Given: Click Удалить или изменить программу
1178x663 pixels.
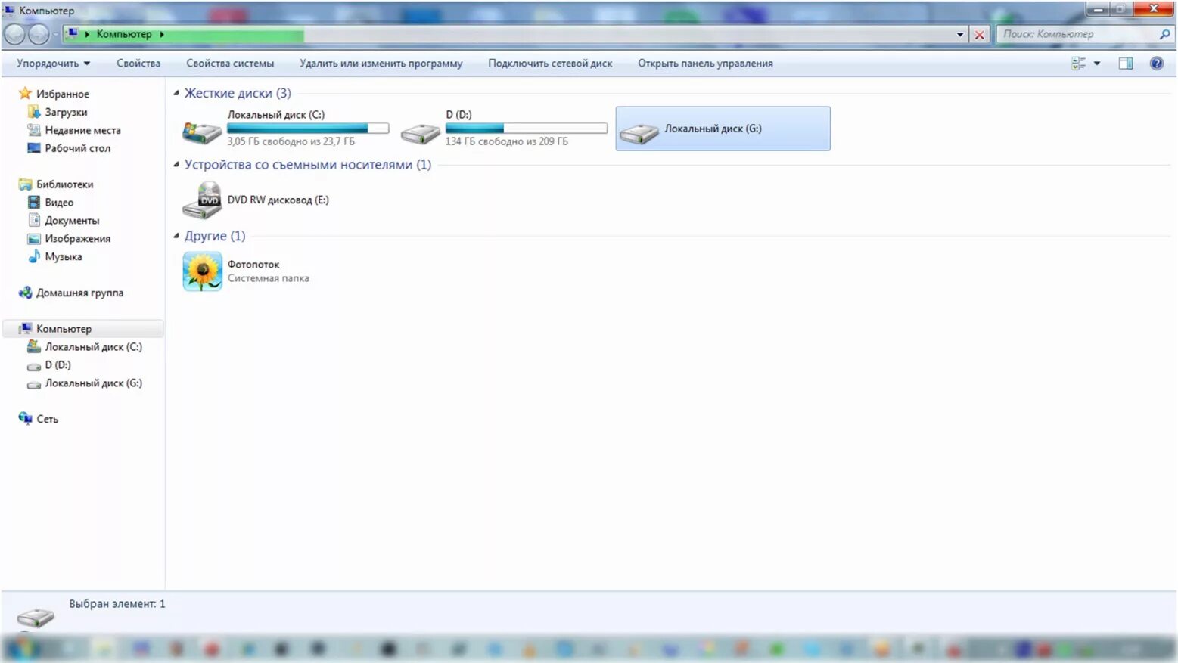Looking at the screenshot, I should click(381, 64).
